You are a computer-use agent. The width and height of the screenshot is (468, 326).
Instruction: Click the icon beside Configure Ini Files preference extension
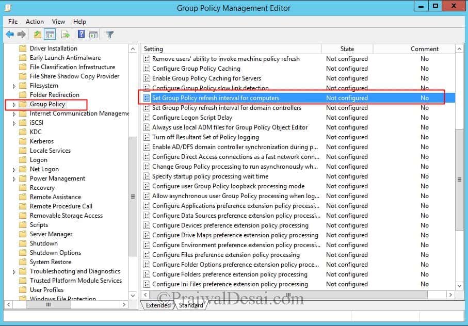pos(147,284)
